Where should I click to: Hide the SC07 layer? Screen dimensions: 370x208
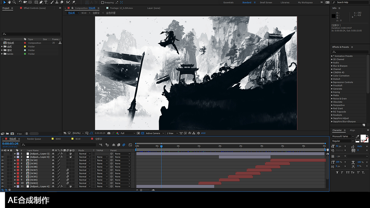tap(3, 170)
